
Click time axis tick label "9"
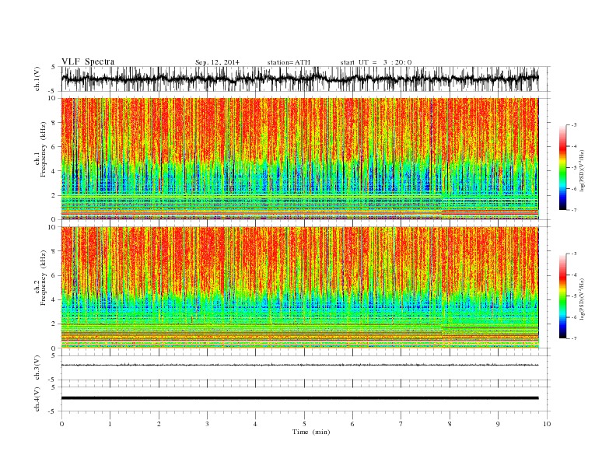click(498, 424)
